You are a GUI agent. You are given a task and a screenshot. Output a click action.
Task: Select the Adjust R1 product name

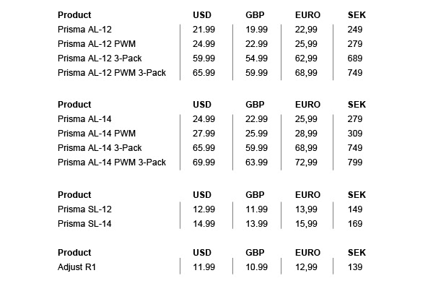pos(77,267)
